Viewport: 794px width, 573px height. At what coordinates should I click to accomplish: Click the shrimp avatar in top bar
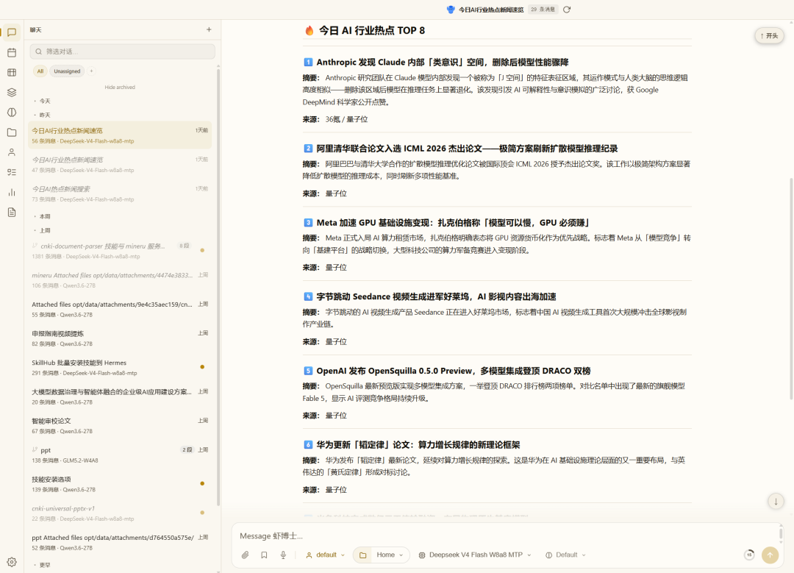[x=451, y=10]
